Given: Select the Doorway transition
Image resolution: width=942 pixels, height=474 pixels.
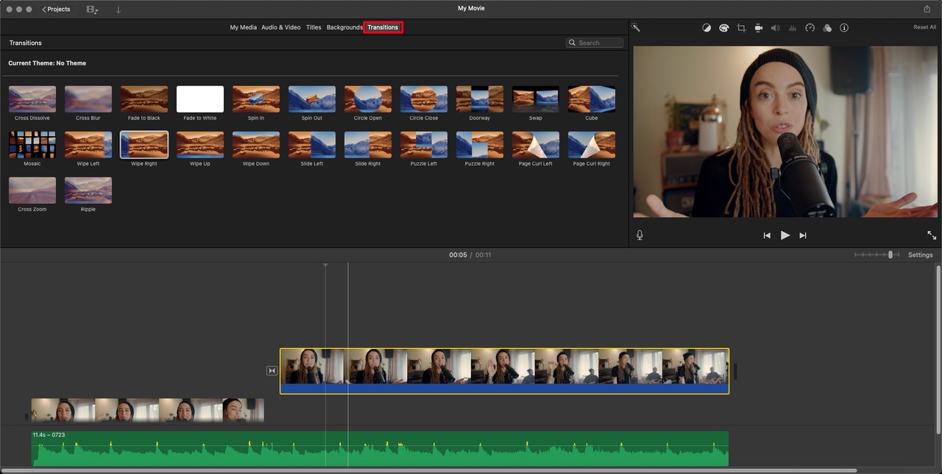Looking at the screenshot, I should [480, 99].
